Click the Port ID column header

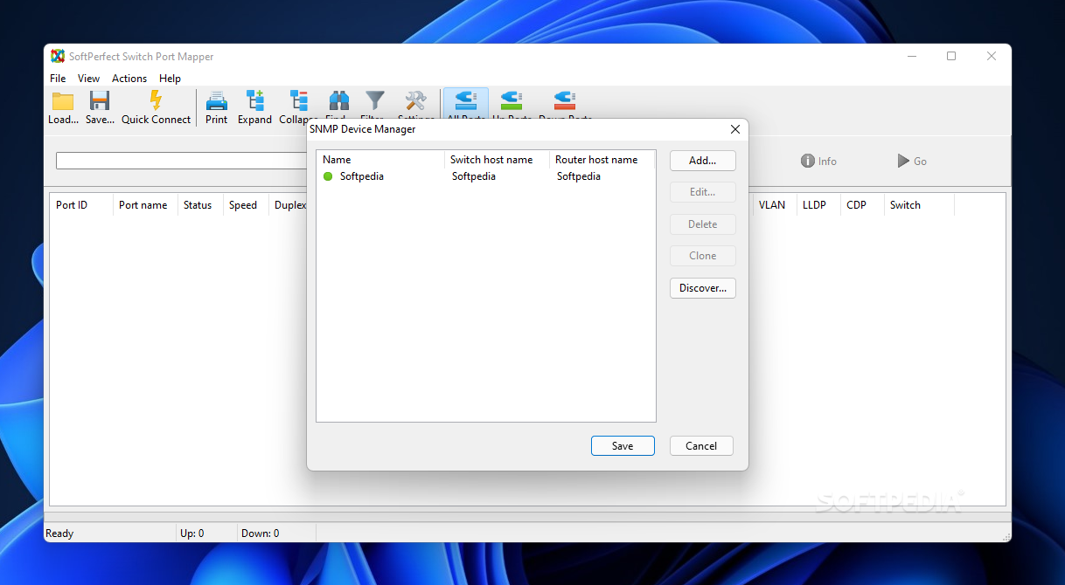coord(81,205)
